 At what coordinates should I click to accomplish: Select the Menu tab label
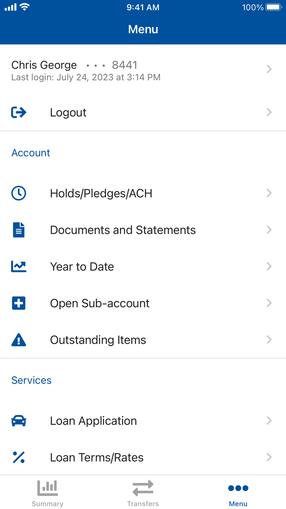click(x=238, y=504)
